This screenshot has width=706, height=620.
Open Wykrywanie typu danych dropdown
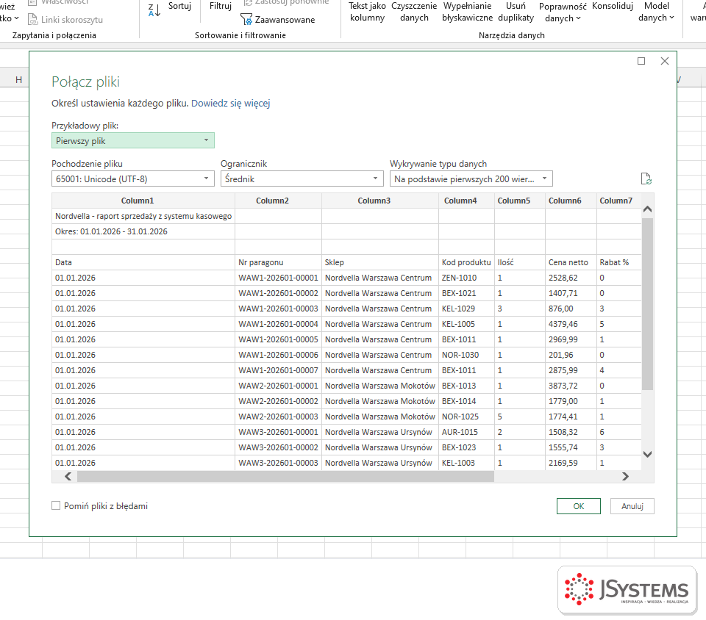[x=471, y=179]
